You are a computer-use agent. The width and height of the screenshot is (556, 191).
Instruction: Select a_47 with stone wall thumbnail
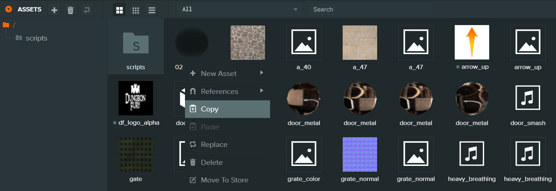point(360,47)
